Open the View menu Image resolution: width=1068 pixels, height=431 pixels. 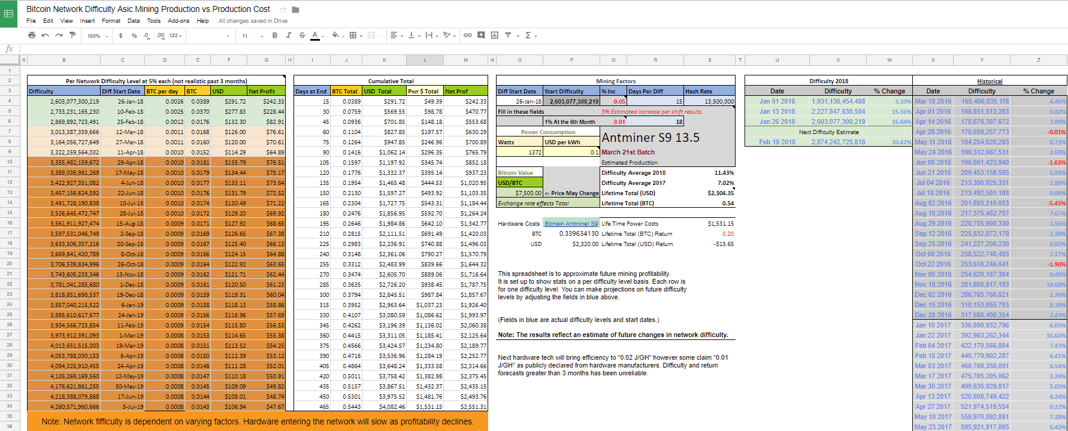[x=66, y=21]
